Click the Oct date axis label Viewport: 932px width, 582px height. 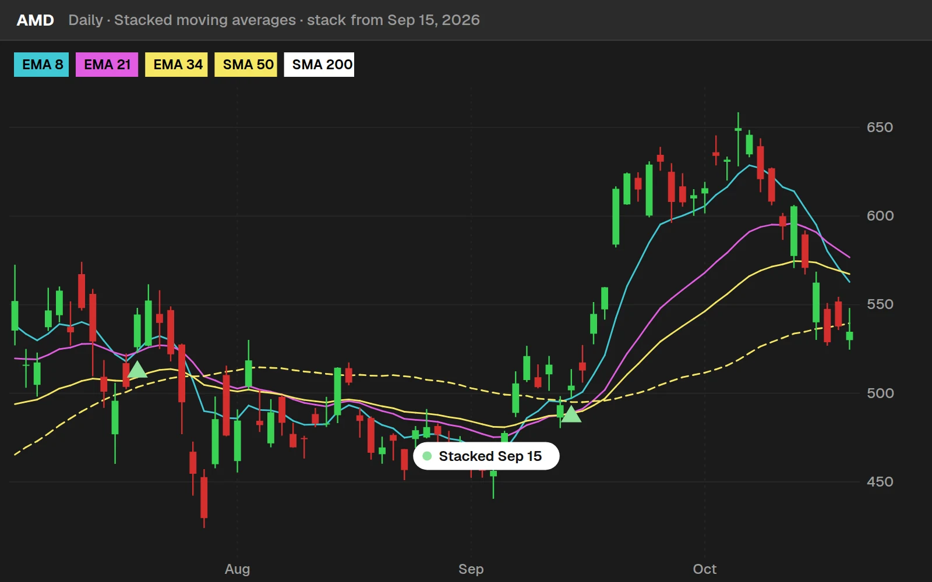point(705,569)
